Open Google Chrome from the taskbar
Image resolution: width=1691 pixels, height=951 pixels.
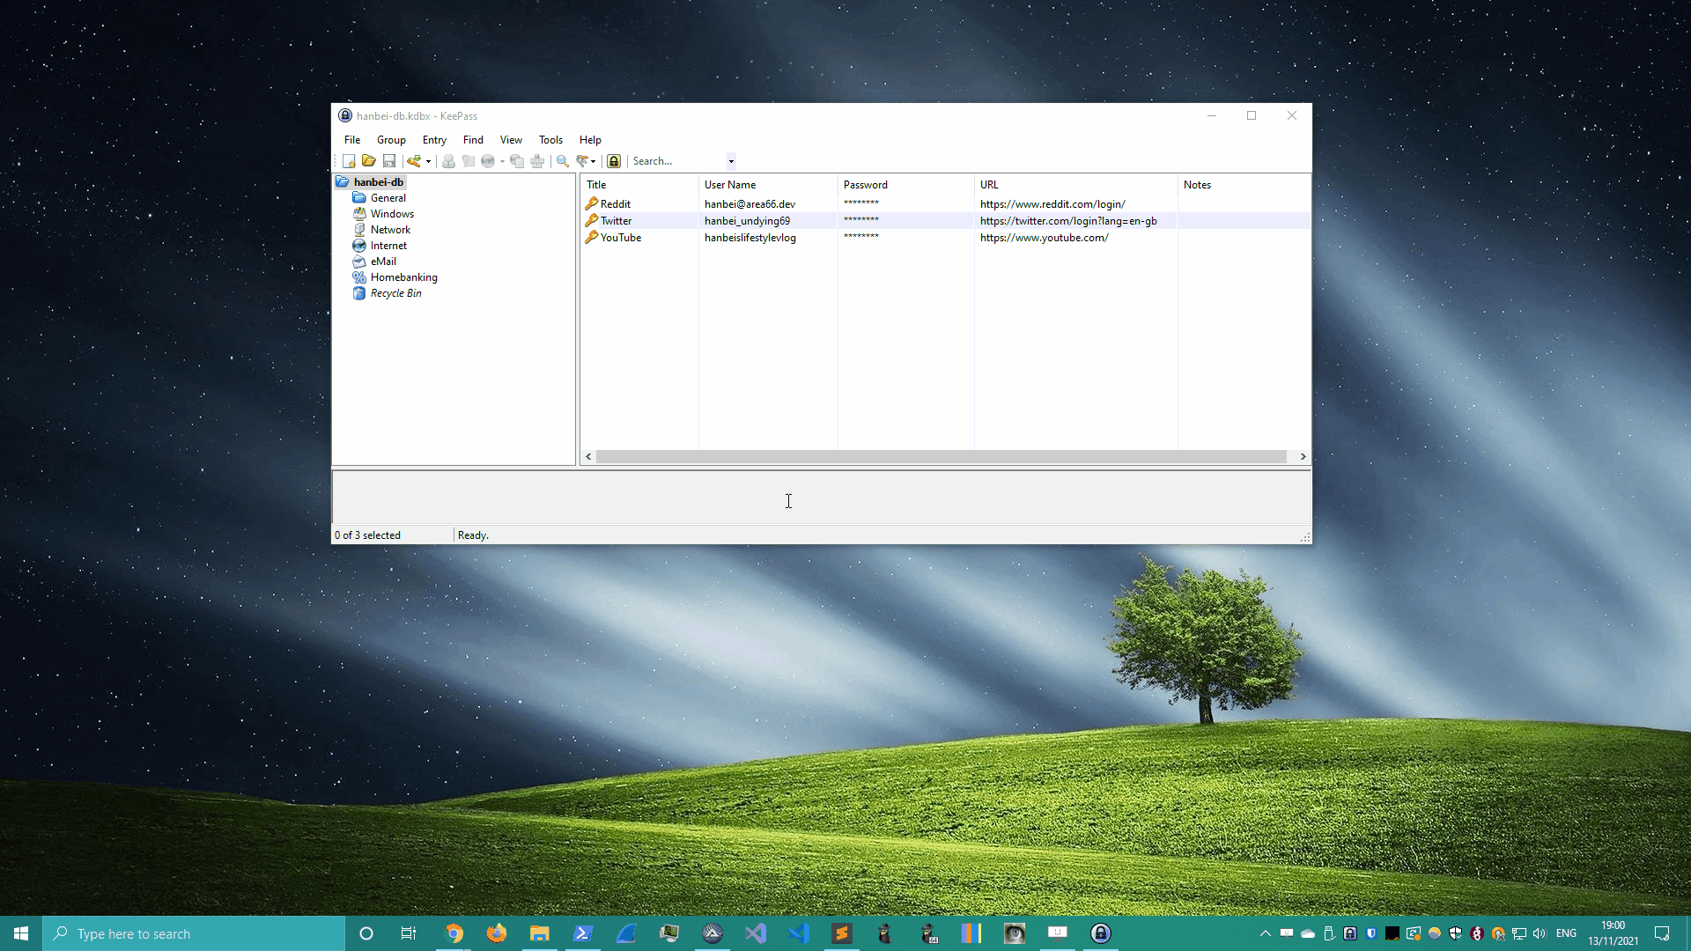point(454,933)
